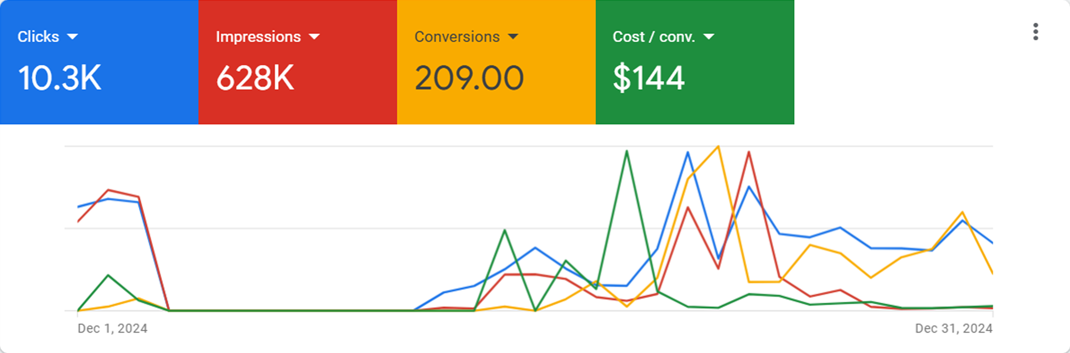This screenshot has width=1070, height=353.
Task: Click the 'Conversions' label in yellow card
Action: [457, 37]
